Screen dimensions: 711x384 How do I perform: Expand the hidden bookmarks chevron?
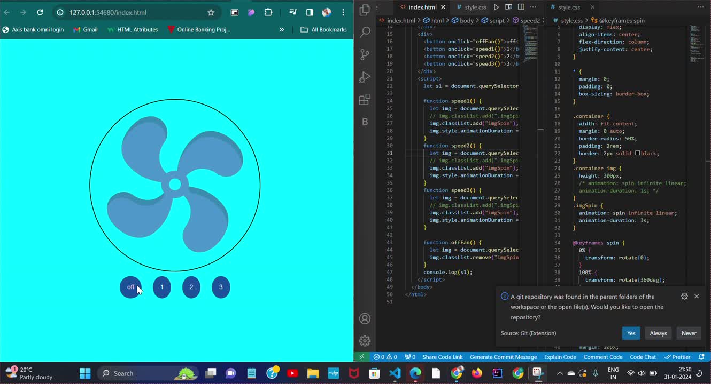tap(282, 30)
